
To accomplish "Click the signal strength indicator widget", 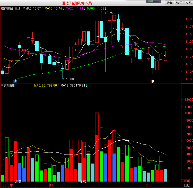I will pos(153,1).
